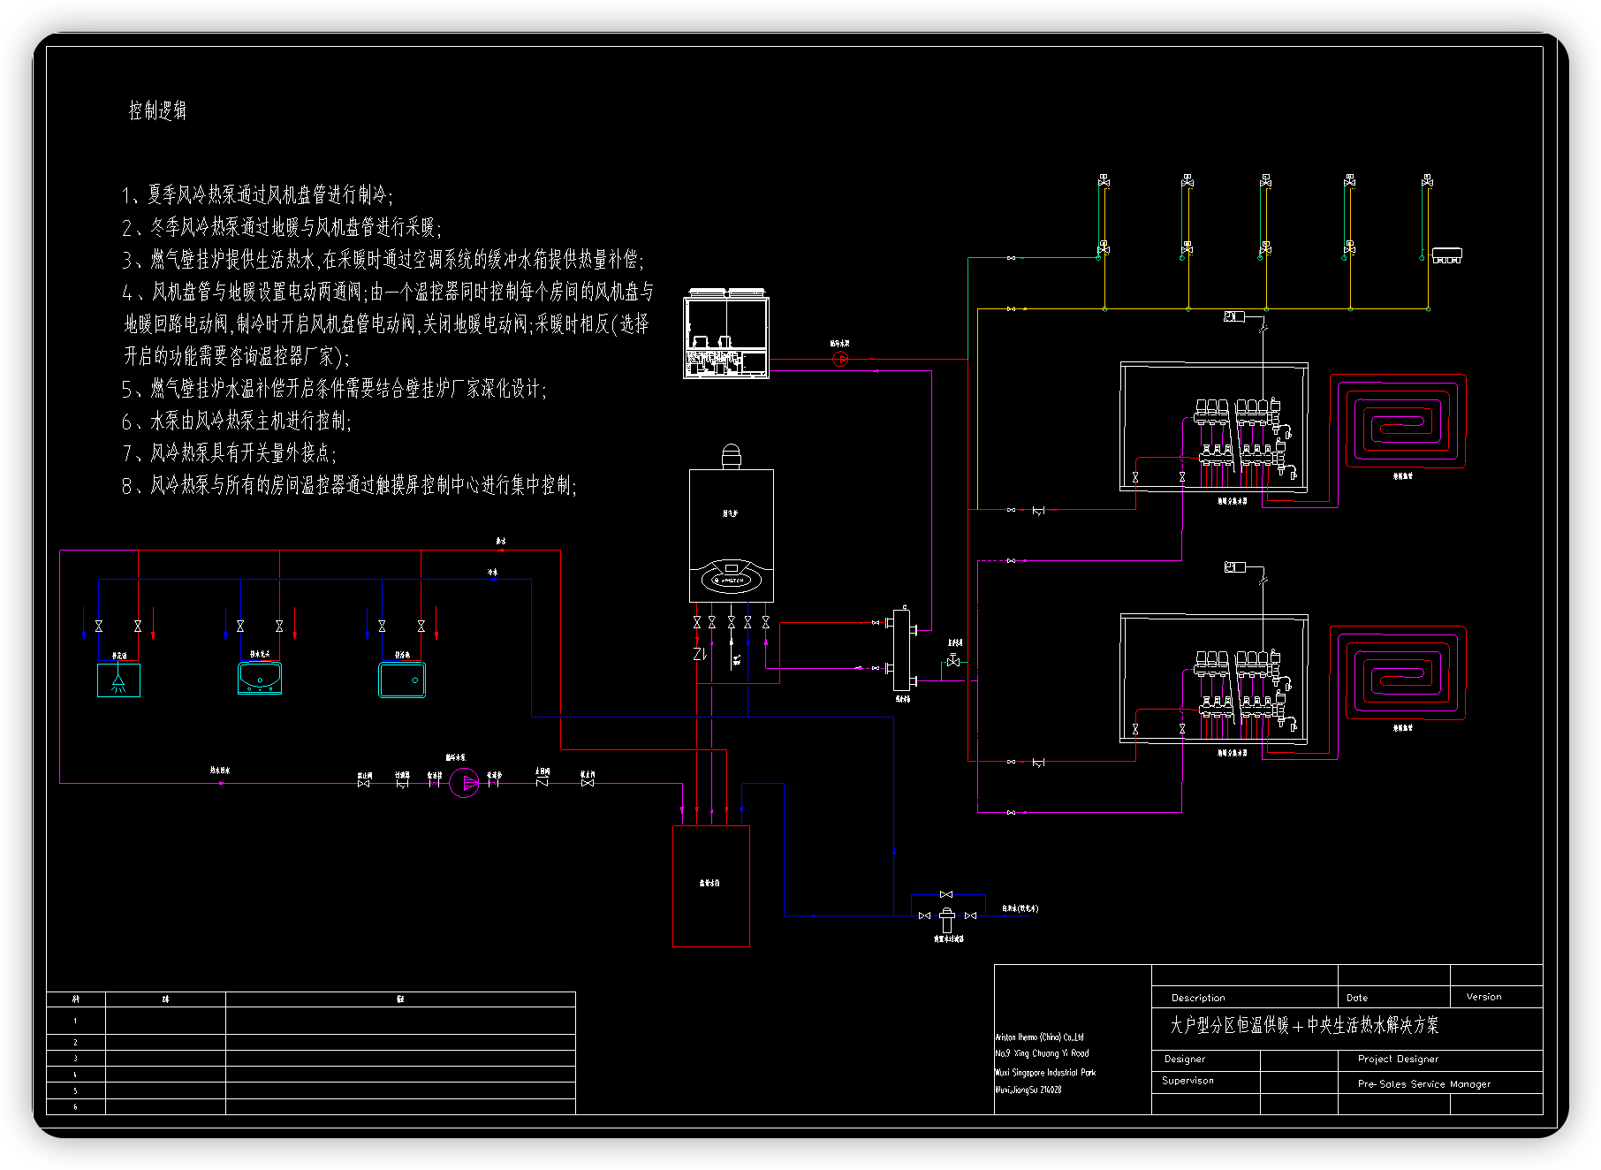Click the 地暖分集水器 label under lower manifold

1233,753
